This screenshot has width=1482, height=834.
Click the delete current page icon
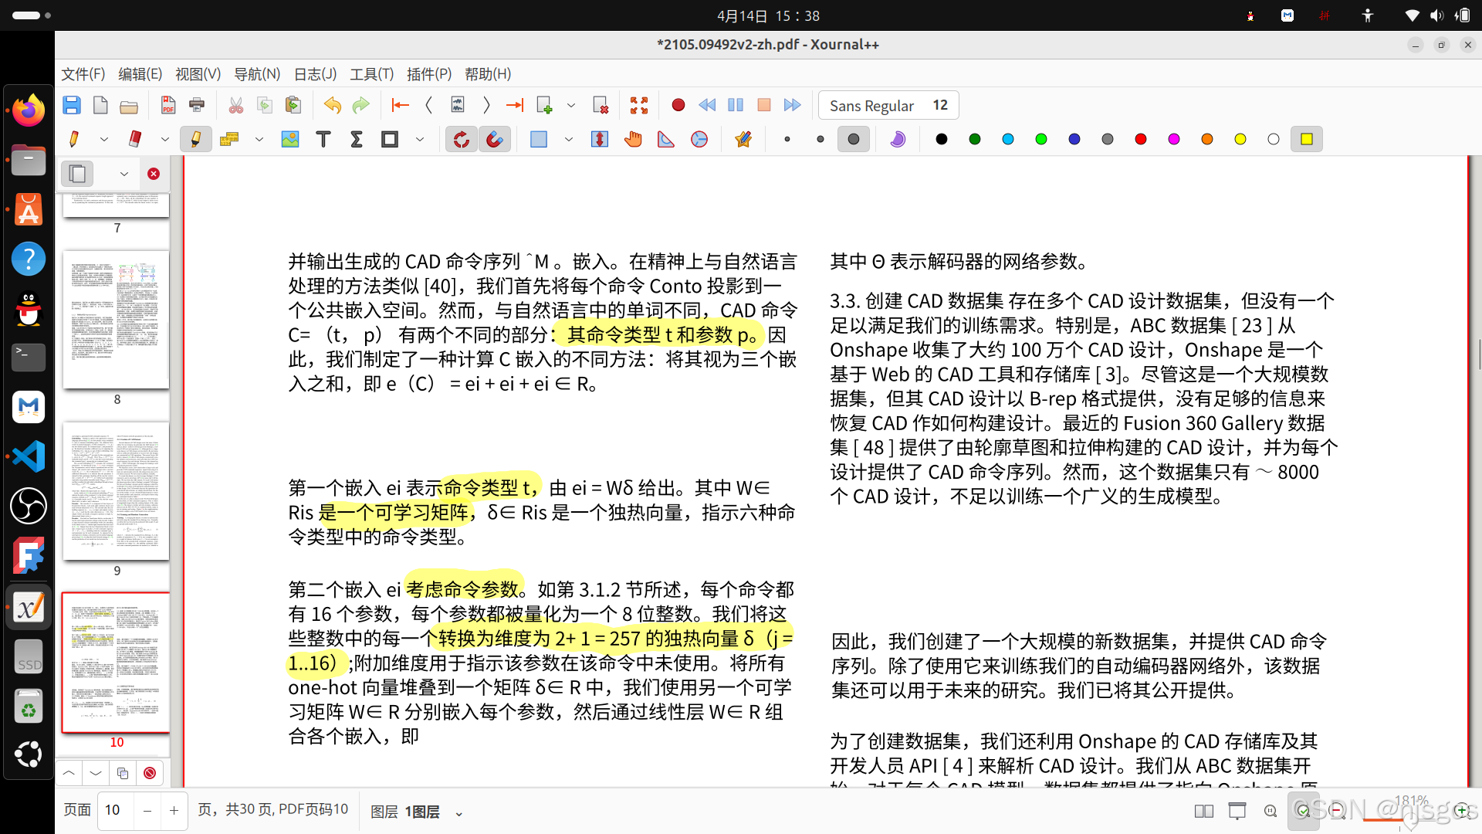[x=601, y=105]
